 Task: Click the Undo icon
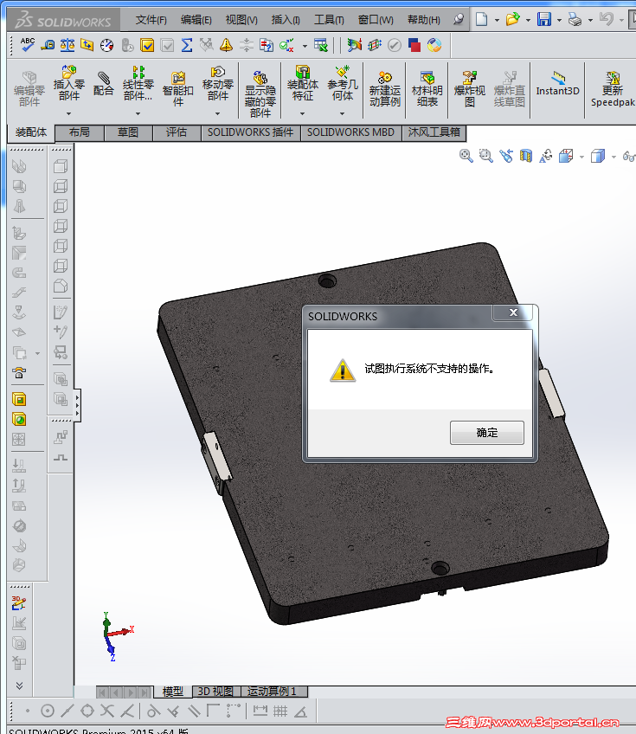point(606,19)
